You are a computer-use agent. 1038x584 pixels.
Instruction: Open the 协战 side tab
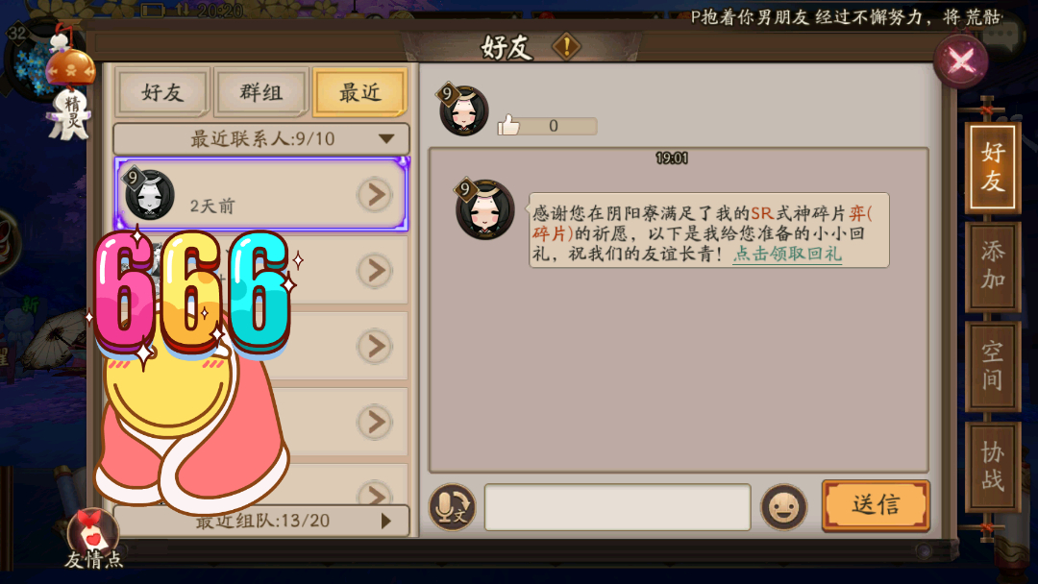(992, 466)
